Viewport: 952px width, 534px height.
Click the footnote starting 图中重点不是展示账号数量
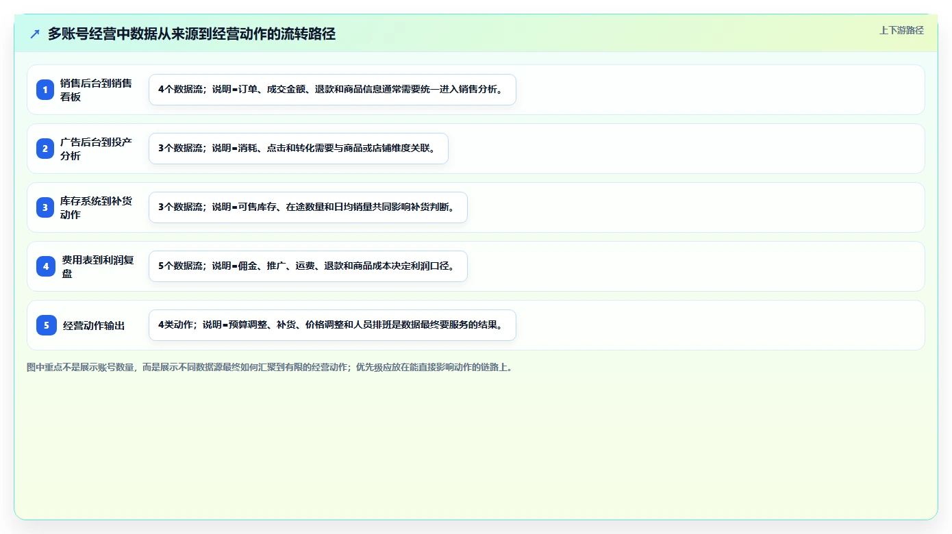[270, 368]
